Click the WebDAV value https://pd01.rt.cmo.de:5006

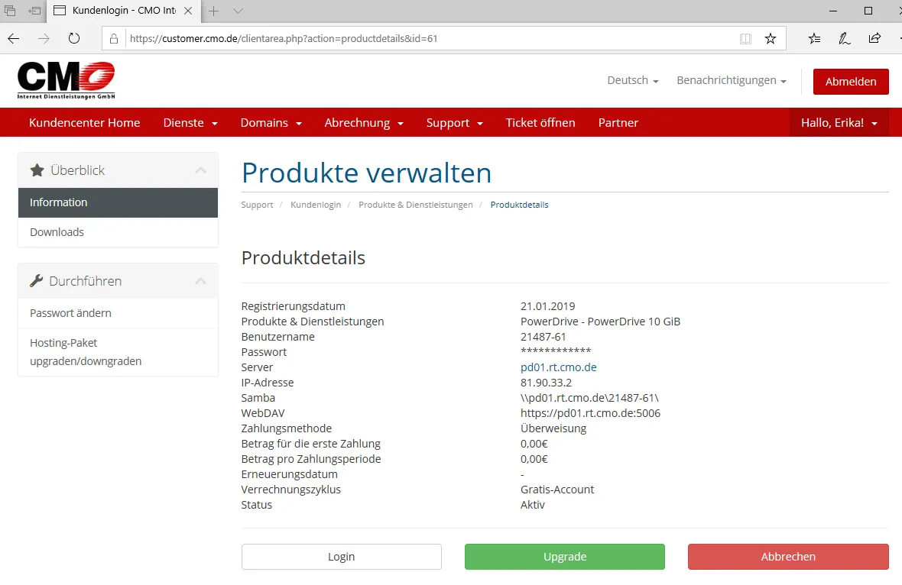[590, 413]
